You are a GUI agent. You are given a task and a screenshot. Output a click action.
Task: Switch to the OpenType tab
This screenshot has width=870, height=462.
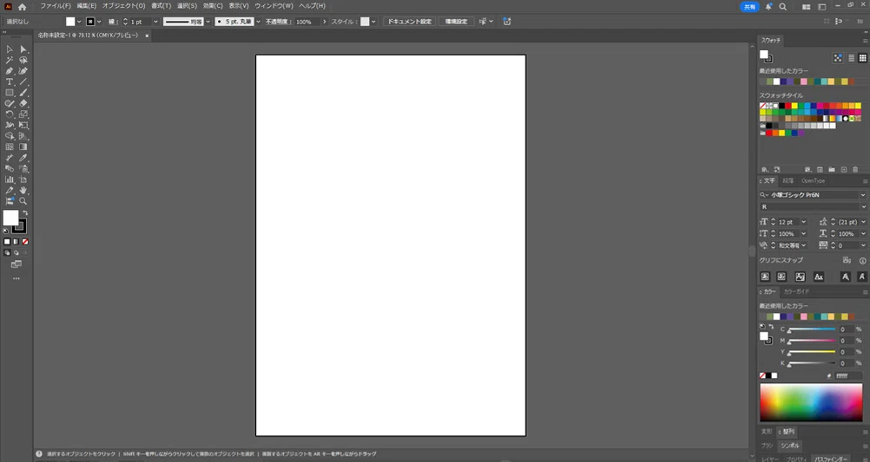[x=813, y=180]
